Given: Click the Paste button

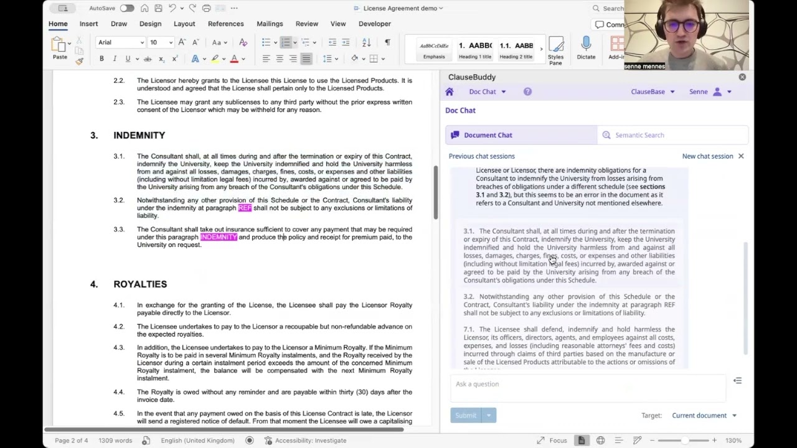Looking at the screenshot, I should [60, 49].
